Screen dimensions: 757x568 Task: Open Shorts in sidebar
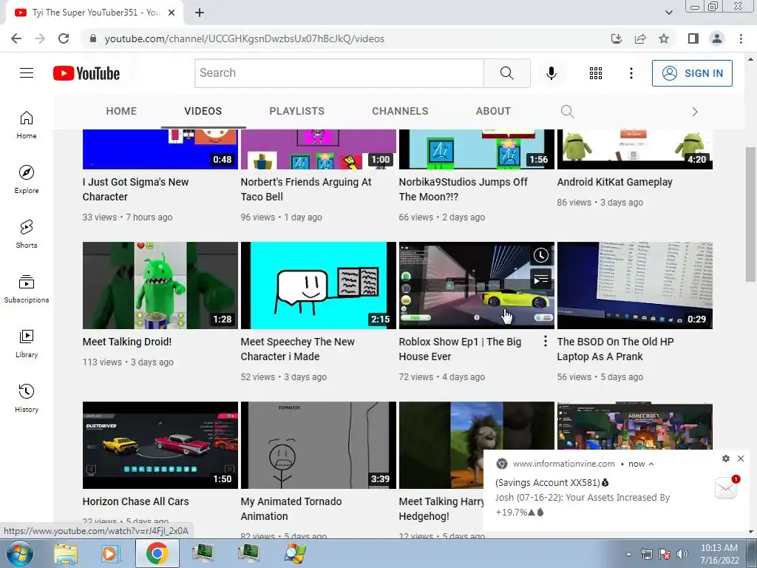pos(27,234)
